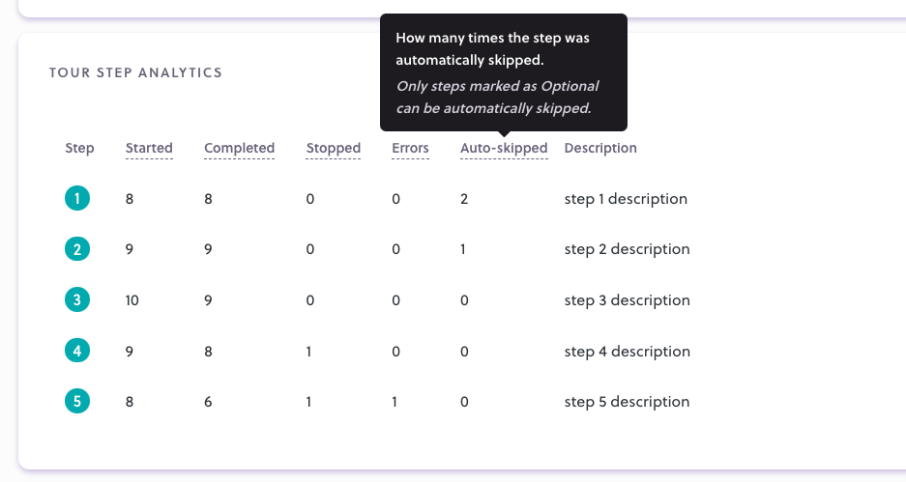Click the Errors column header
The height and width of the screenshot is (482, 906).
[x=410, y=149]
